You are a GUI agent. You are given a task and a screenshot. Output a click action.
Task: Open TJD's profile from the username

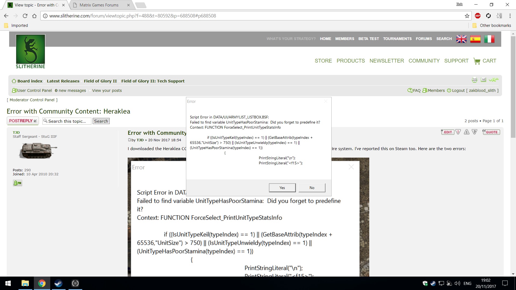click(x=16, y=132)
